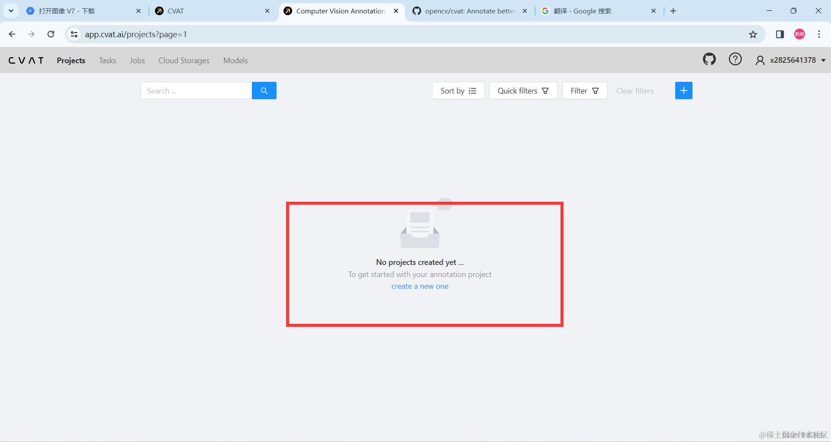Screen dimensions: 831x442
Task: Click the CVAT logo
Action: (x=26, y=61)
